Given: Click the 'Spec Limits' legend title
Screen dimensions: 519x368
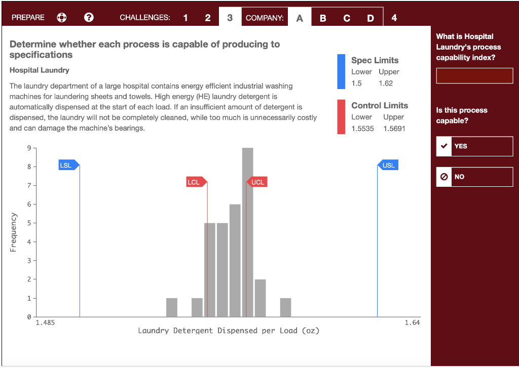Looking at the screenshot, I should click(375, 60).
